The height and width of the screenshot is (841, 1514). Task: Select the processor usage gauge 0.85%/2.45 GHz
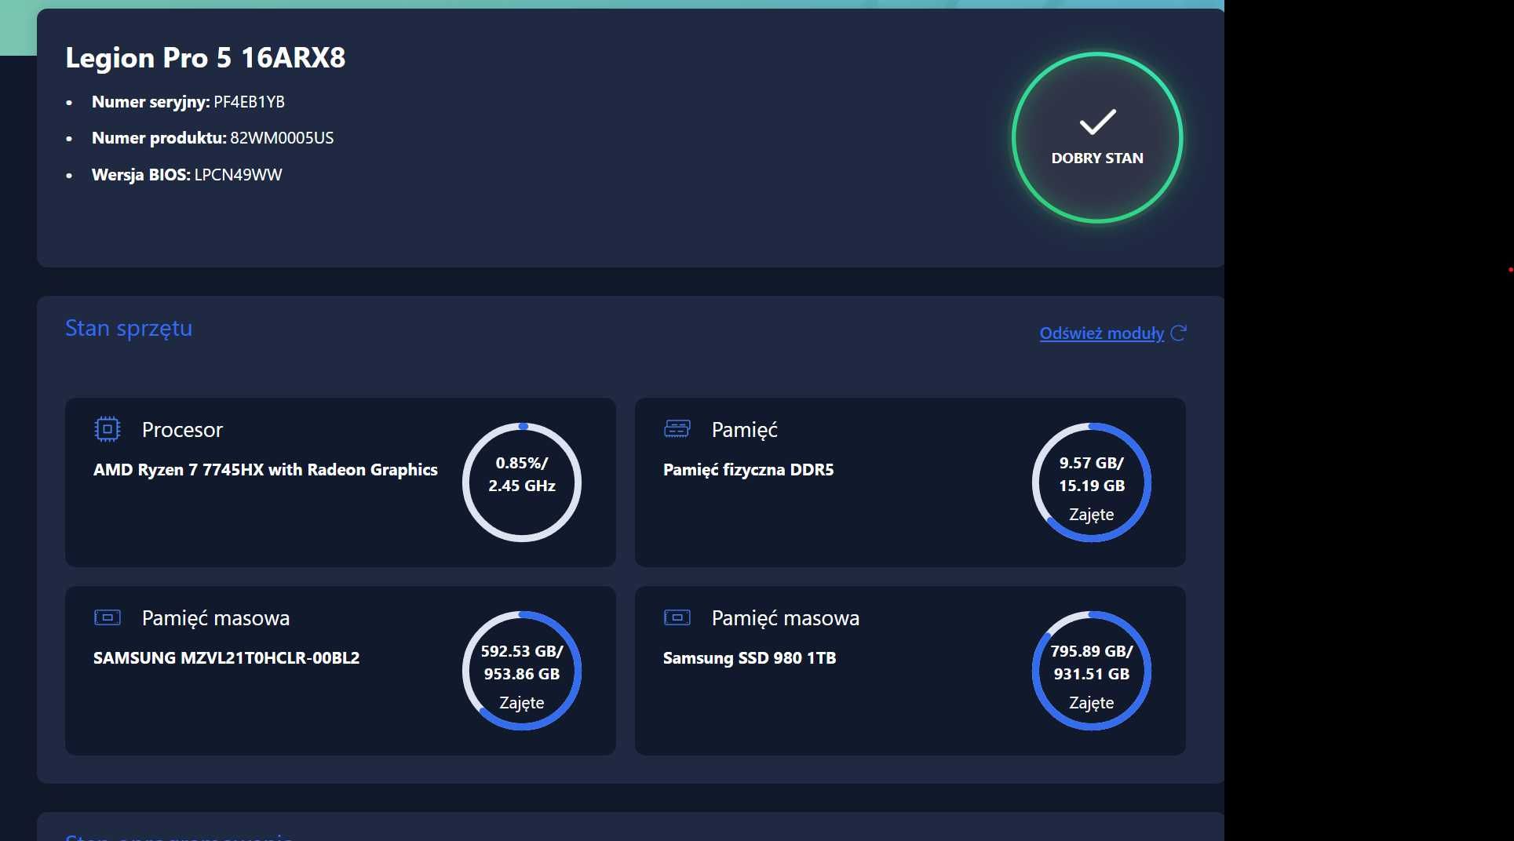[522, 482]
